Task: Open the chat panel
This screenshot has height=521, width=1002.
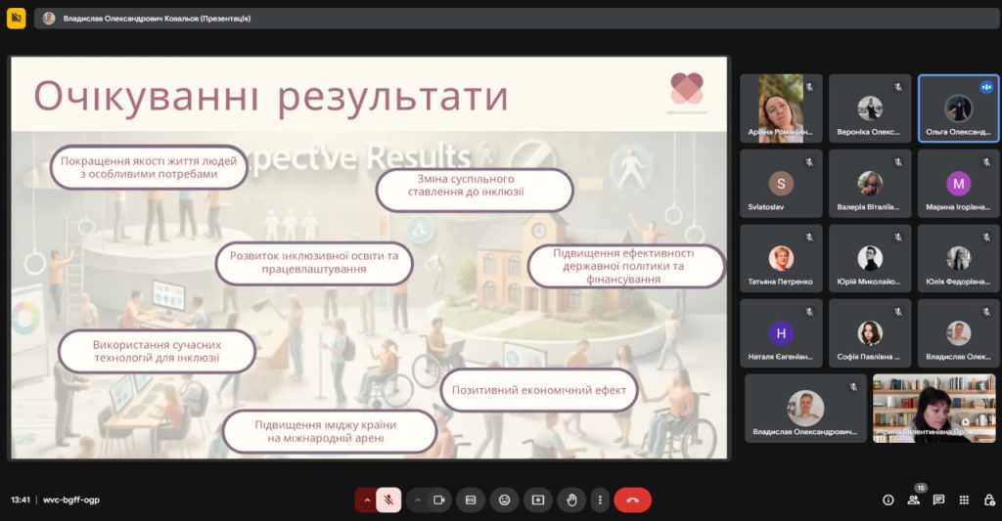Action: (938, 499)
